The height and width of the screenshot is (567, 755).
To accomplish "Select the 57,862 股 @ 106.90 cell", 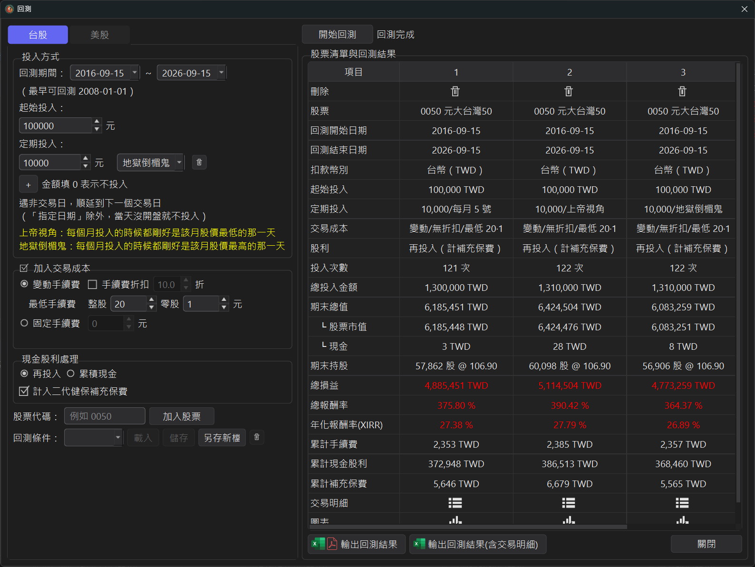I will tap(456, 366).
